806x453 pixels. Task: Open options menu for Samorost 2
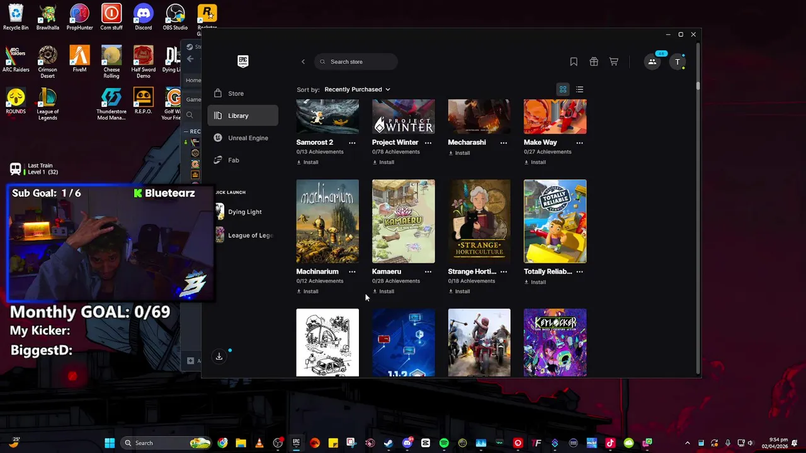point(352,143)
